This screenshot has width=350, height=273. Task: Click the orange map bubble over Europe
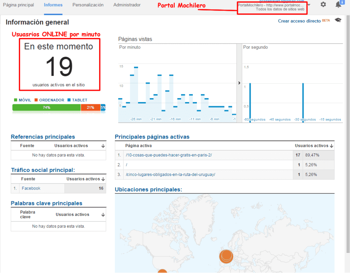click(x=226, y=256)
